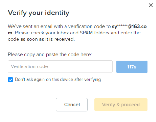This screenshot has width=156, height=122.
Task: Click the Please copy and paste label
Action: 50,55
